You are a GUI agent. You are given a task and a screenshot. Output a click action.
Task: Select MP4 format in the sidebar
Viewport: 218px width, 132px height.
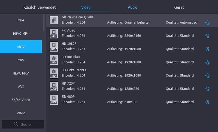point(21,20)
